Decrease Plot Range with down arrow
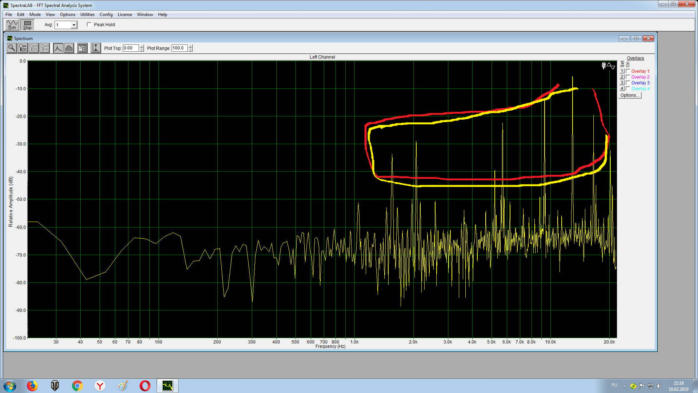 [x=190, y=50]
